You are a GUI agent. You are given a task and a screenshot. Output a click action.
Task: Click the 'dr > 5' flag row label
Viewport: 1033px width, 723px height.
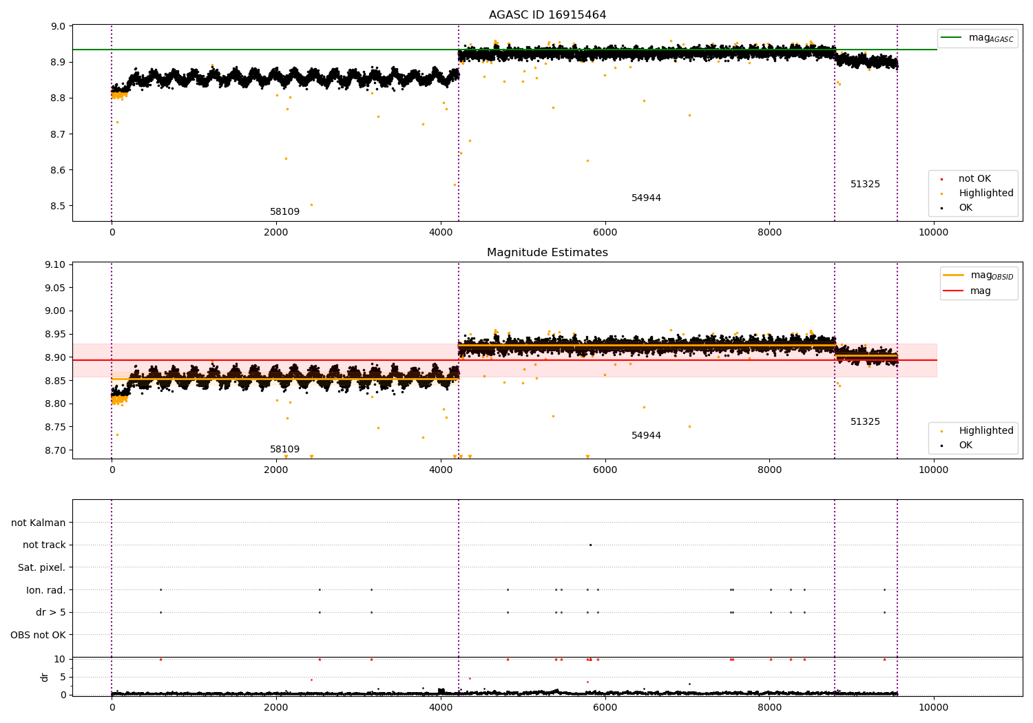tap(51, 613)
